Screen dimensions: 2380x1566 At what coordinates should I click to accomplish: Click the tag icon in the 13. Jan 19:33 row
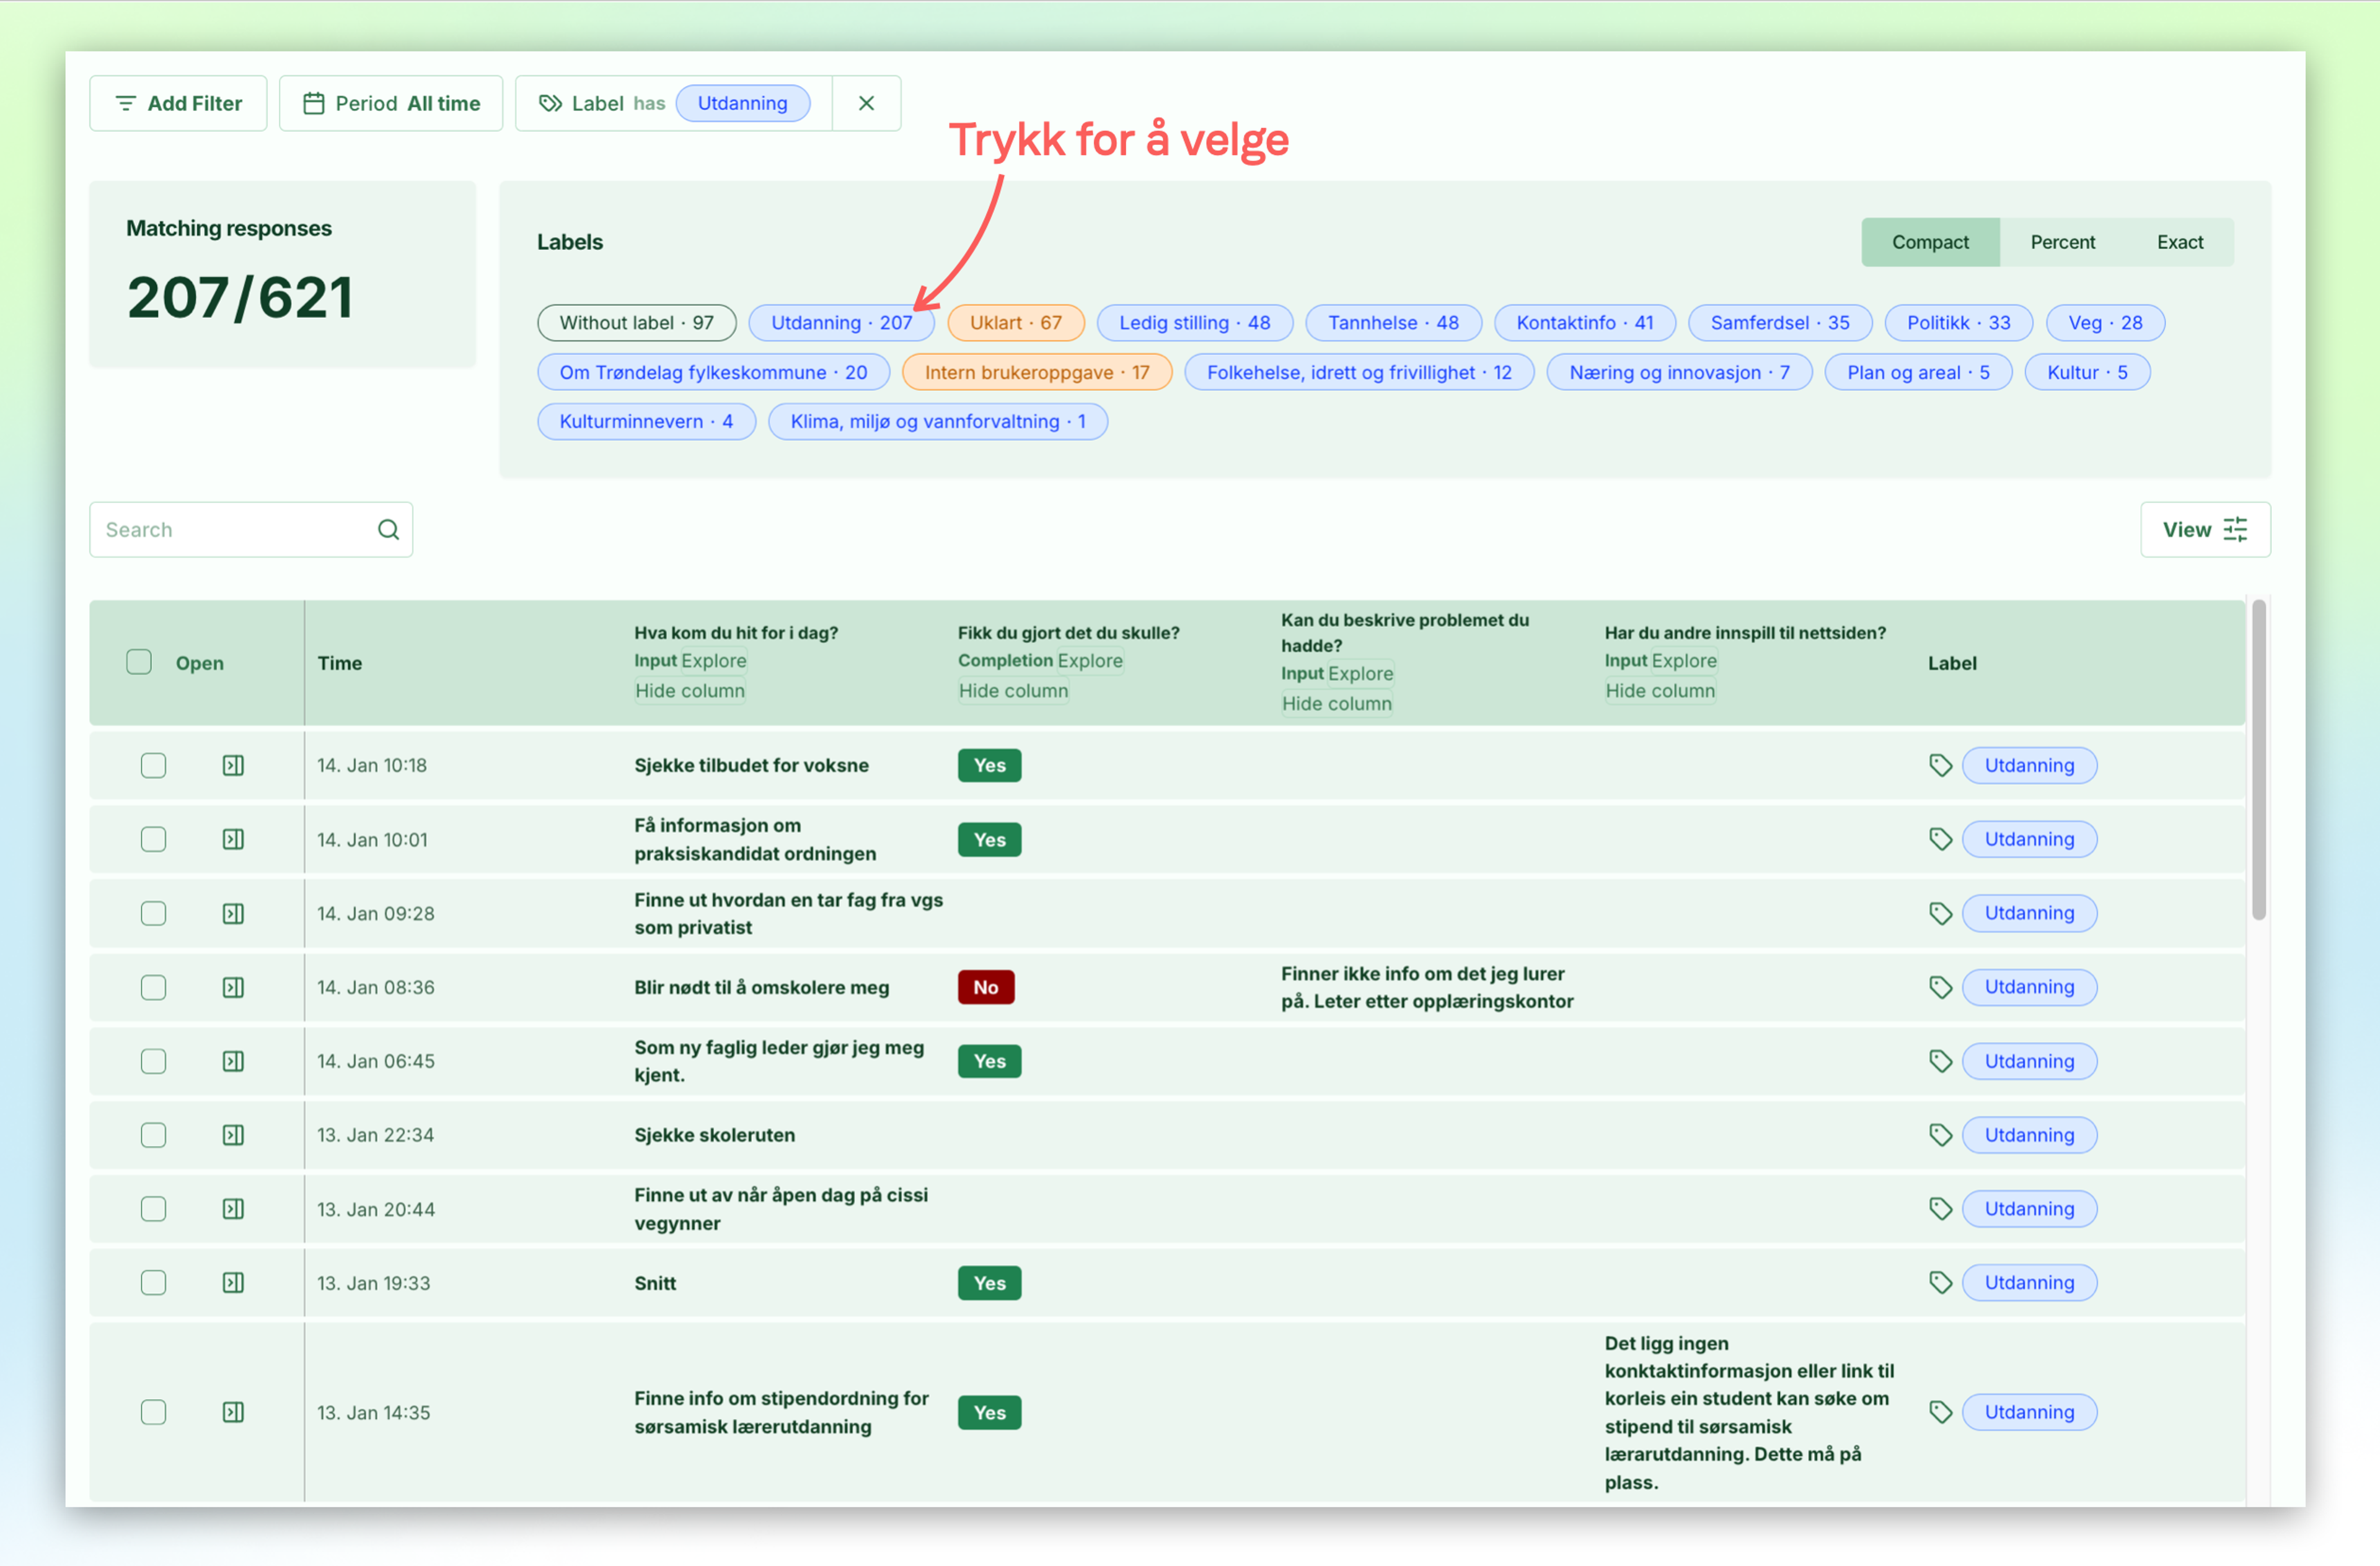click(1940, 1283)
